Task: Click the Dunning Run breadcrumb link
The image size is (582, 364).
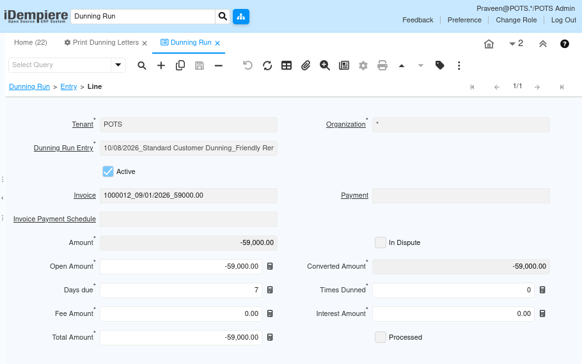Action: pyautogui.click(x=29, y=86)
